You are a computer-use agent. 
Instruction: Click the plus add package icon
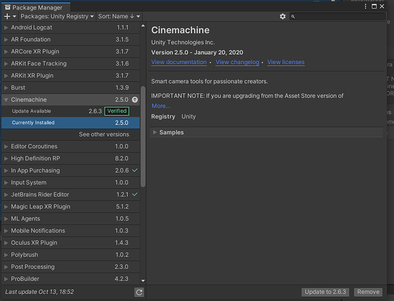[7, 17]
